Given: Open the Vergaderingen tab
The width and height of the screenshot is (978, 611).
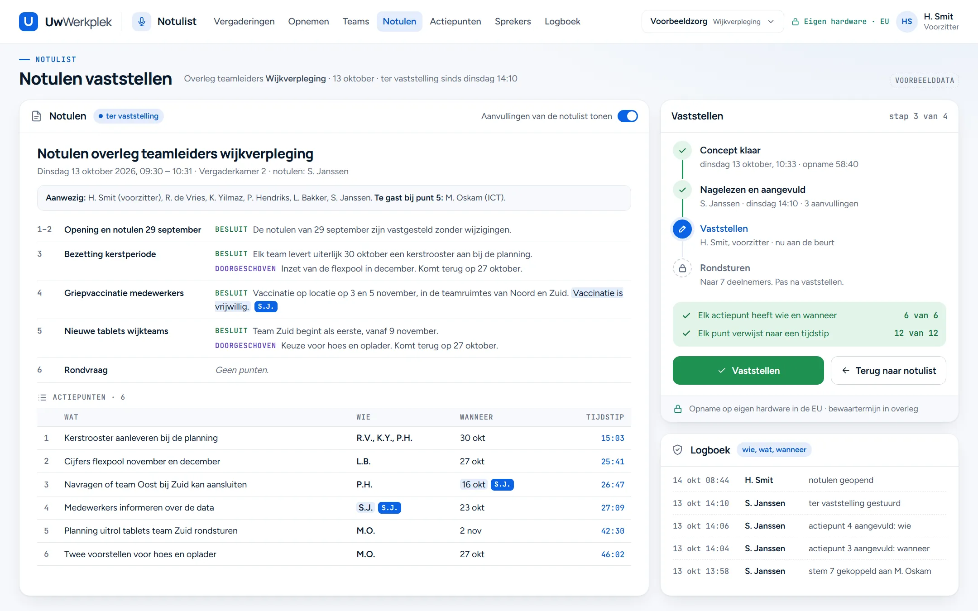Looking at the screenshot, I should (244, 22).
